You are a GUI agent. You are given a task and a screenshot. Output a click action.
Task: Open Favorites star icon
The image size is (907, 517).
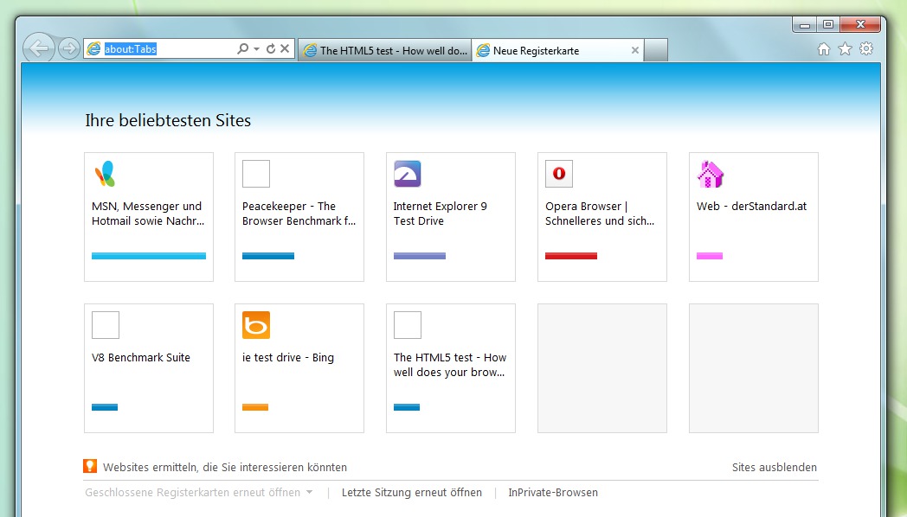[x=845, y=49]
